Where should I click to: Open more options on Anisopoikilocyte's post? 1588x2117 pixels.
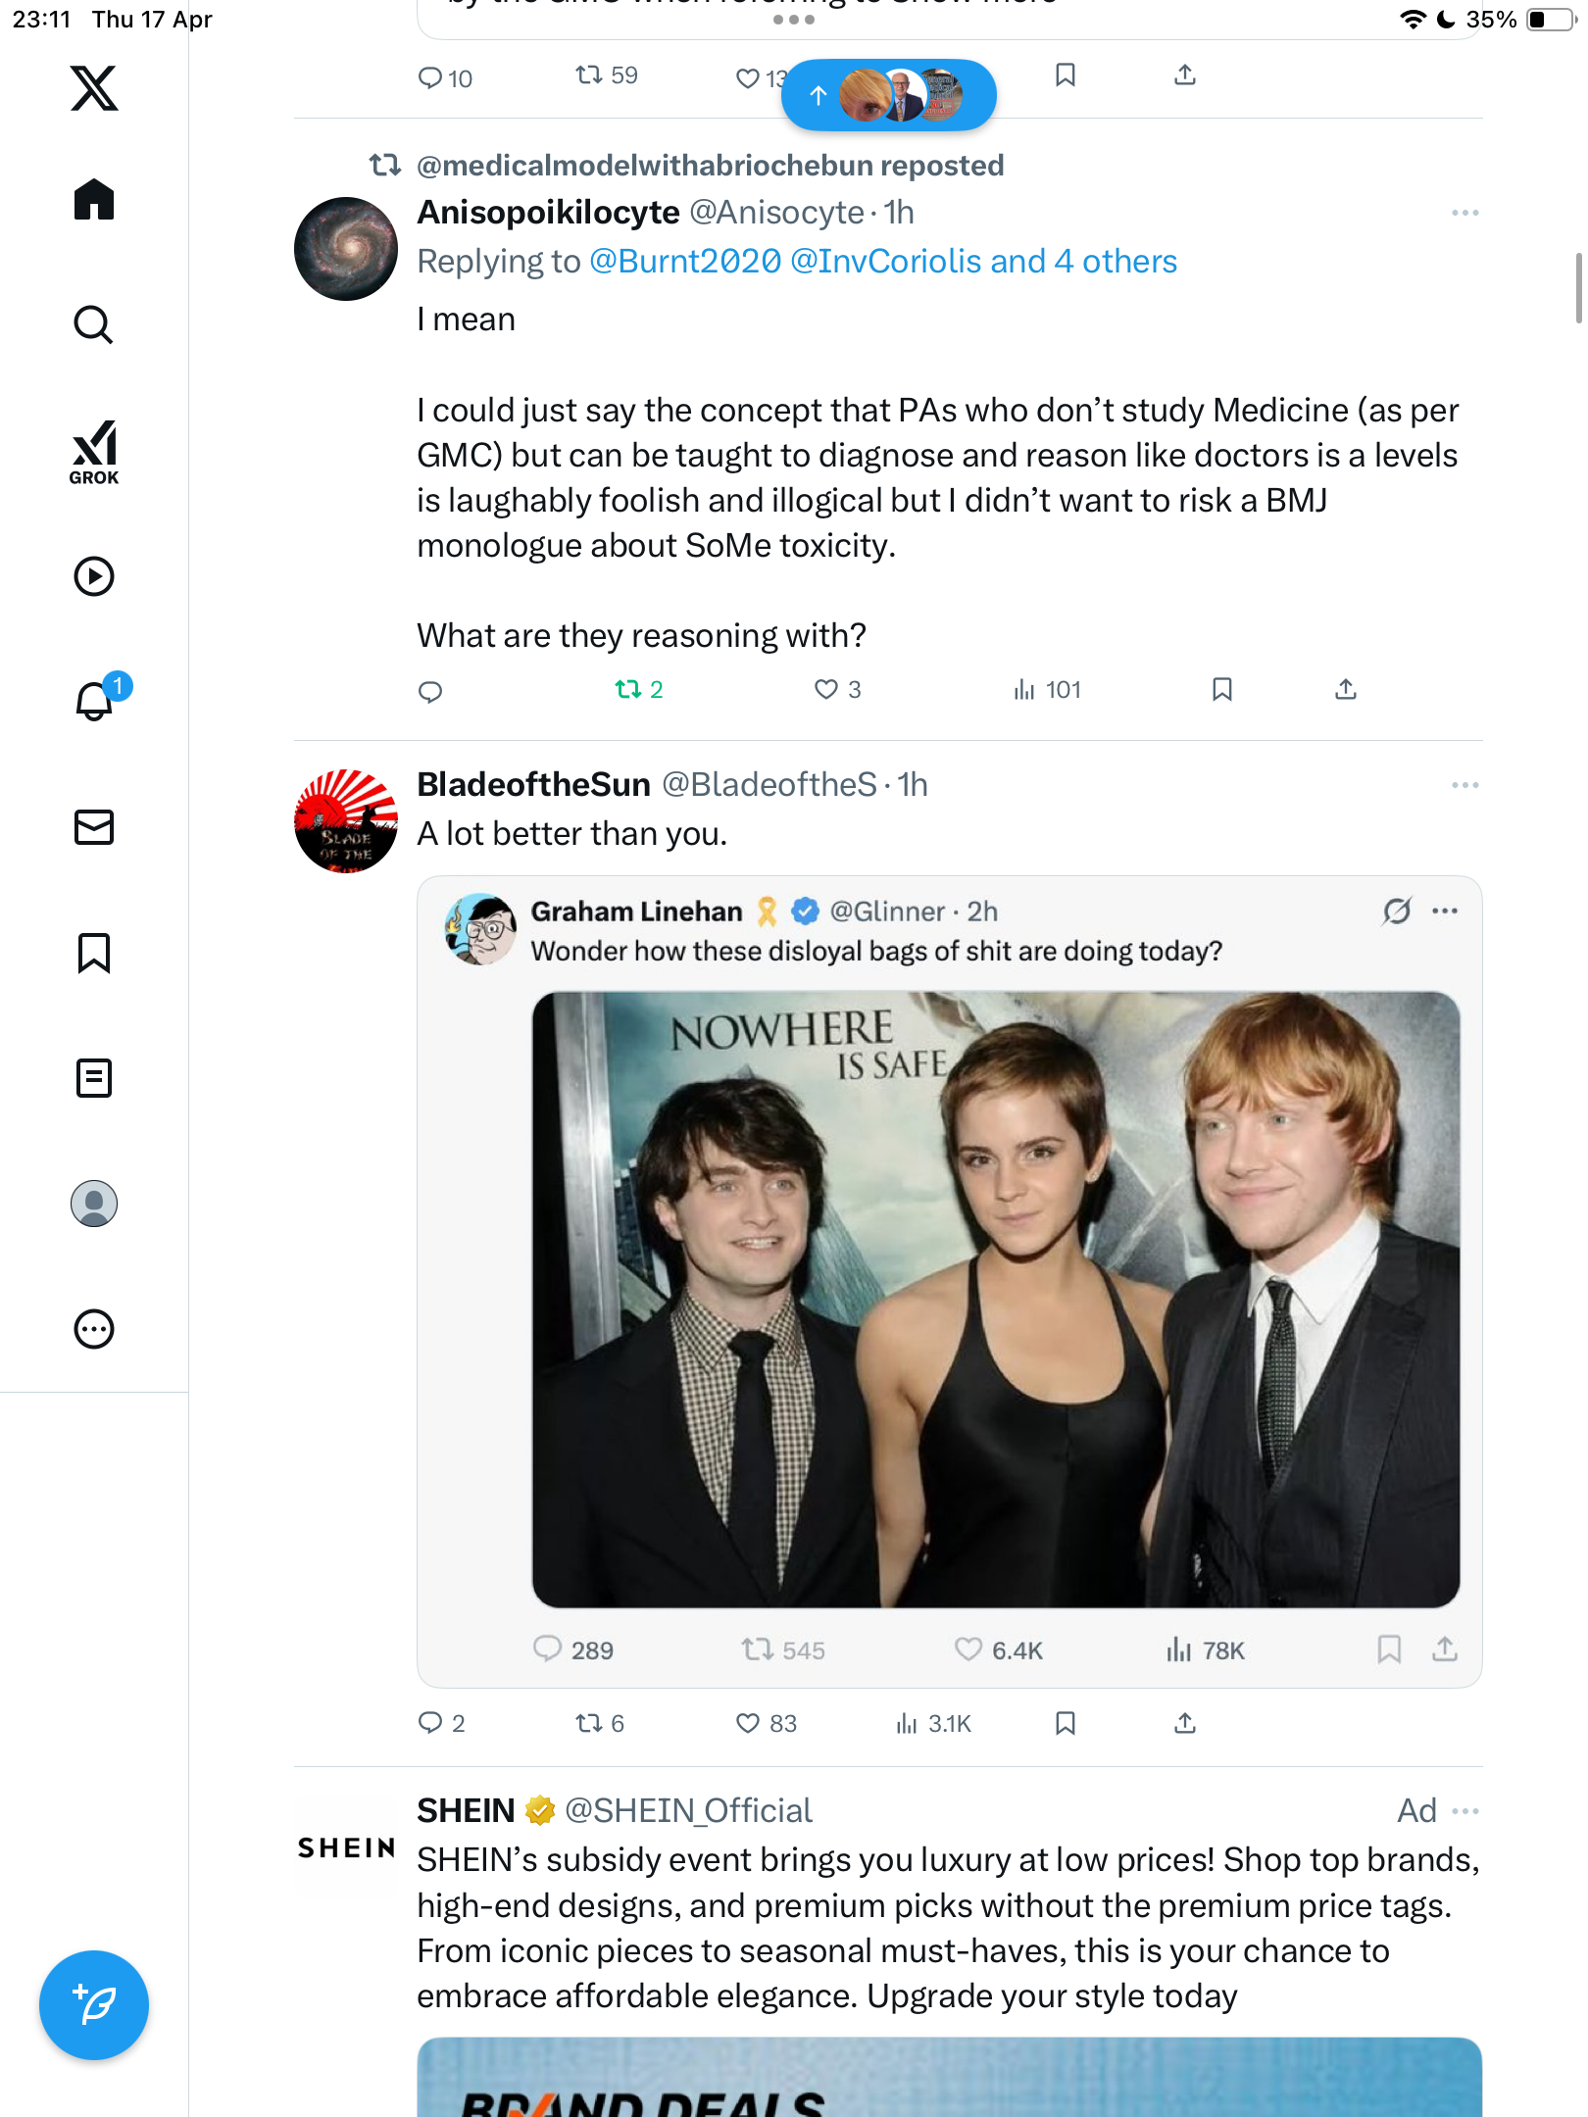pyautogui.click(x=1464, y=213)
